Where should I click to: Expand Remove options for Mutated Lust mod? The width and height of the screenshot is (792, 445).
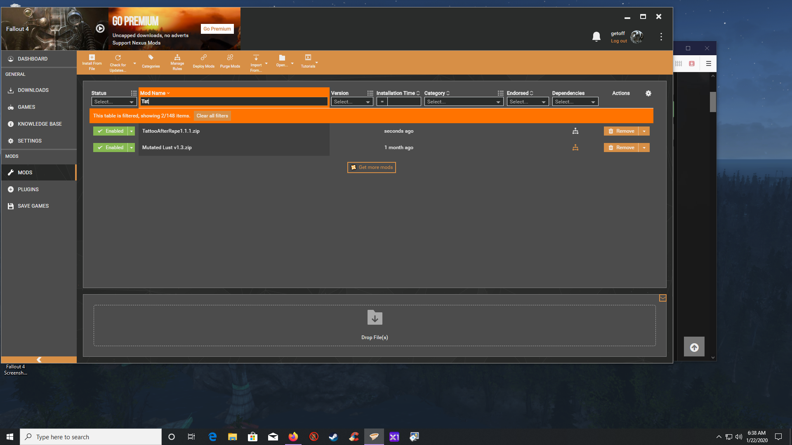(644, 148)
